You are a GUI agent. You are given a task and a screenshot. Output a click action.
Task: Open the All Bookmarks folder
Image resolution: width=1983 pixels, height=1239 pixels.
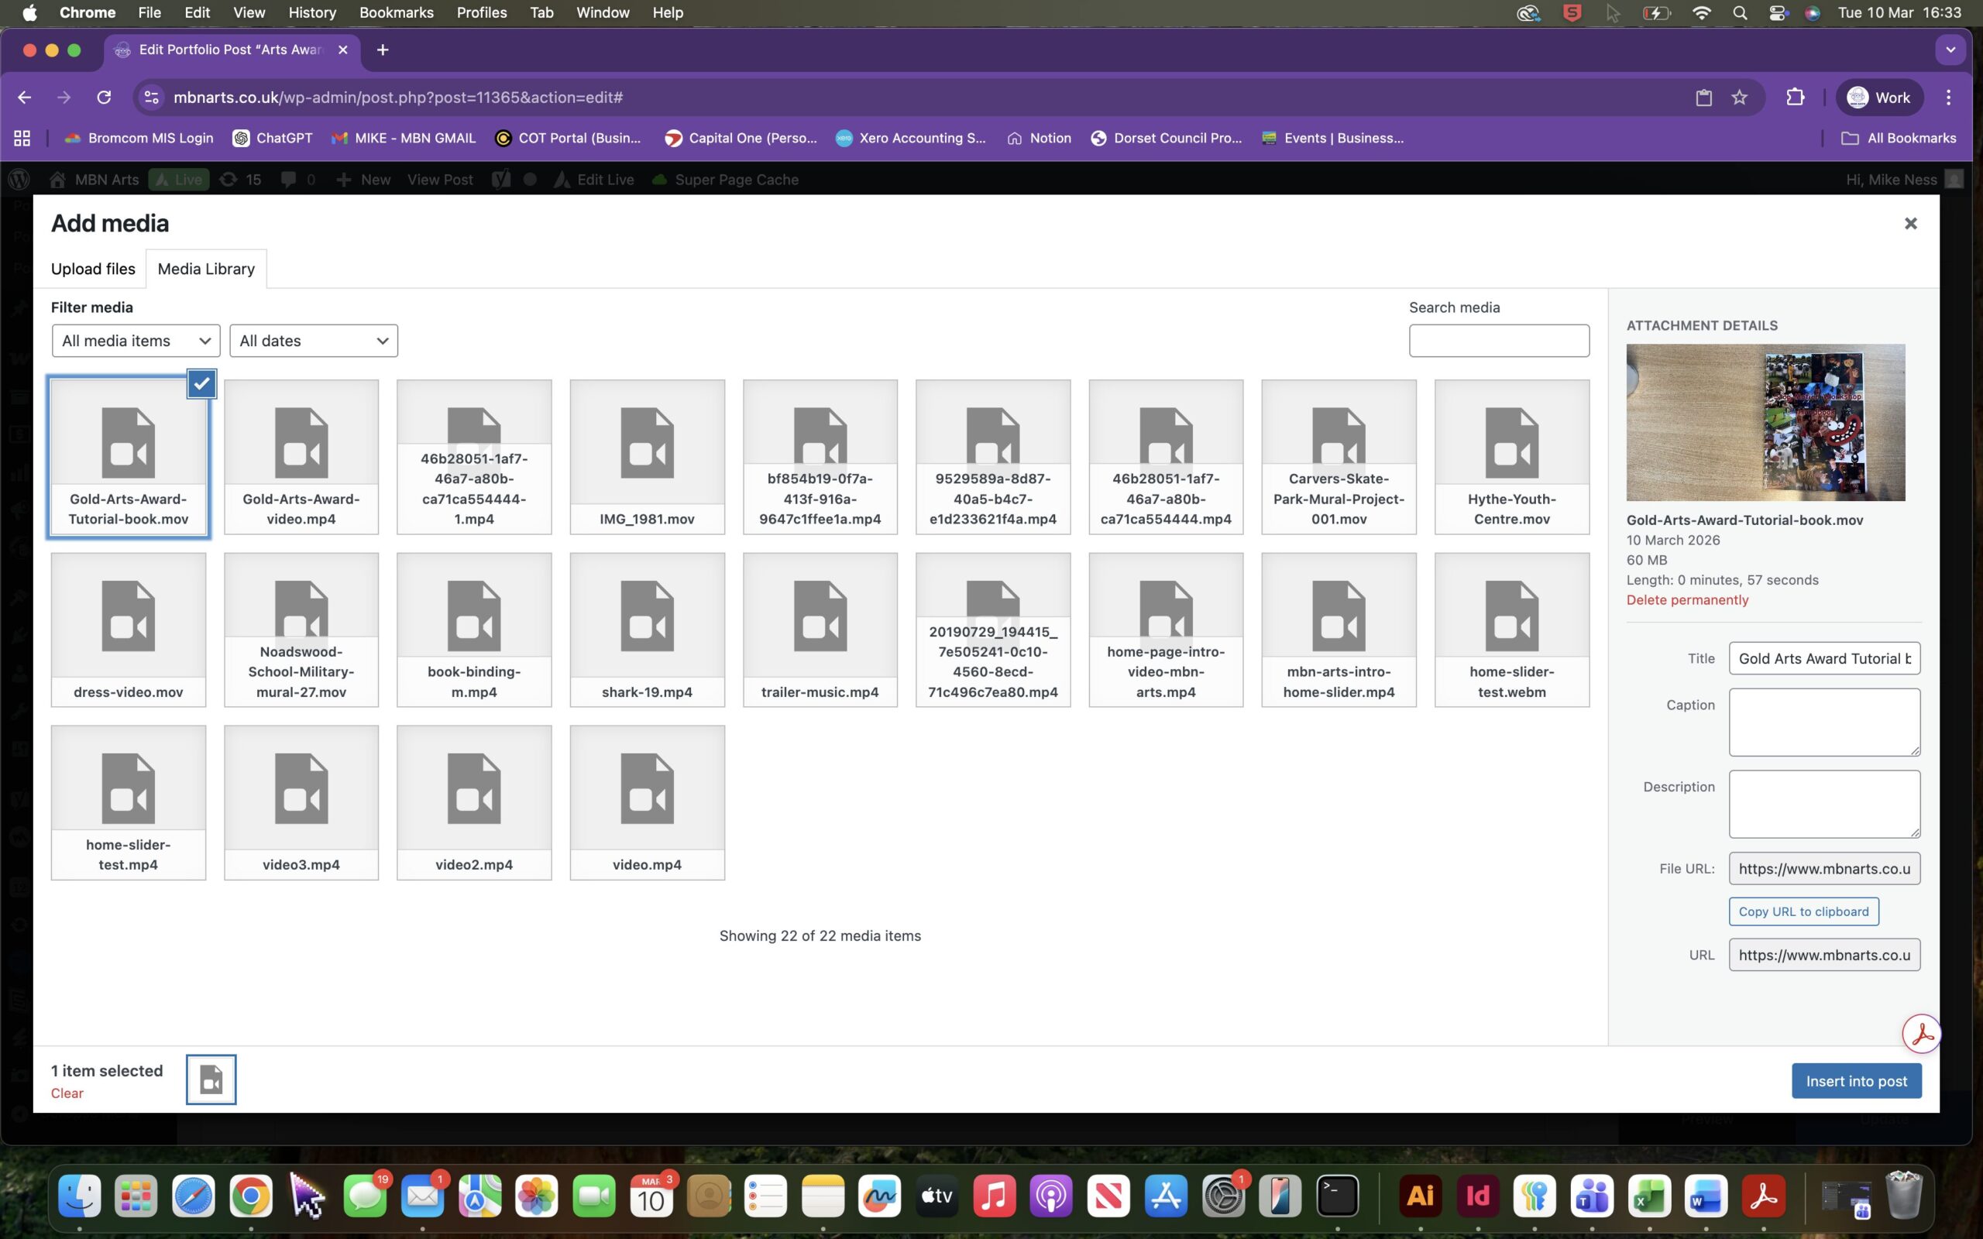tap(1899, 138)
